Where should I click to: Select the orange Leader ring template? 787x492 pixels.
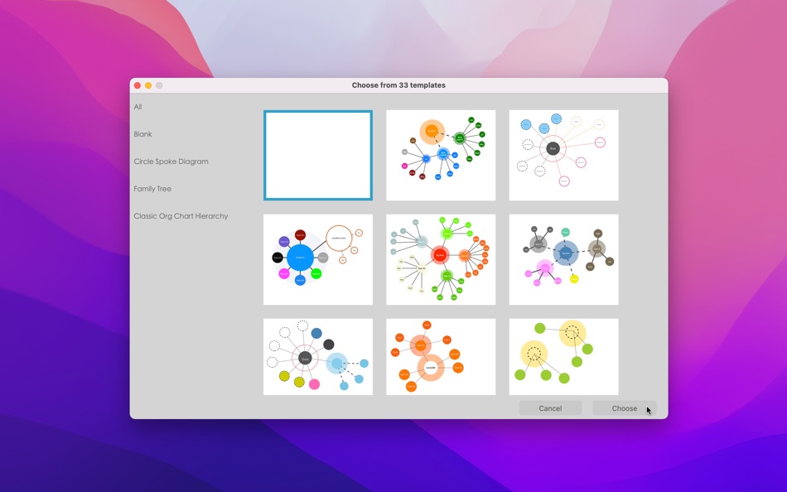click(441, 356)
